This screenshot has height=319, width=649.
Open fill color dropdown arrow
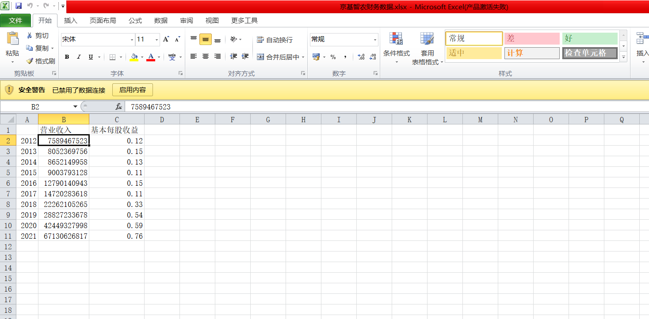[x=142, y=57]
